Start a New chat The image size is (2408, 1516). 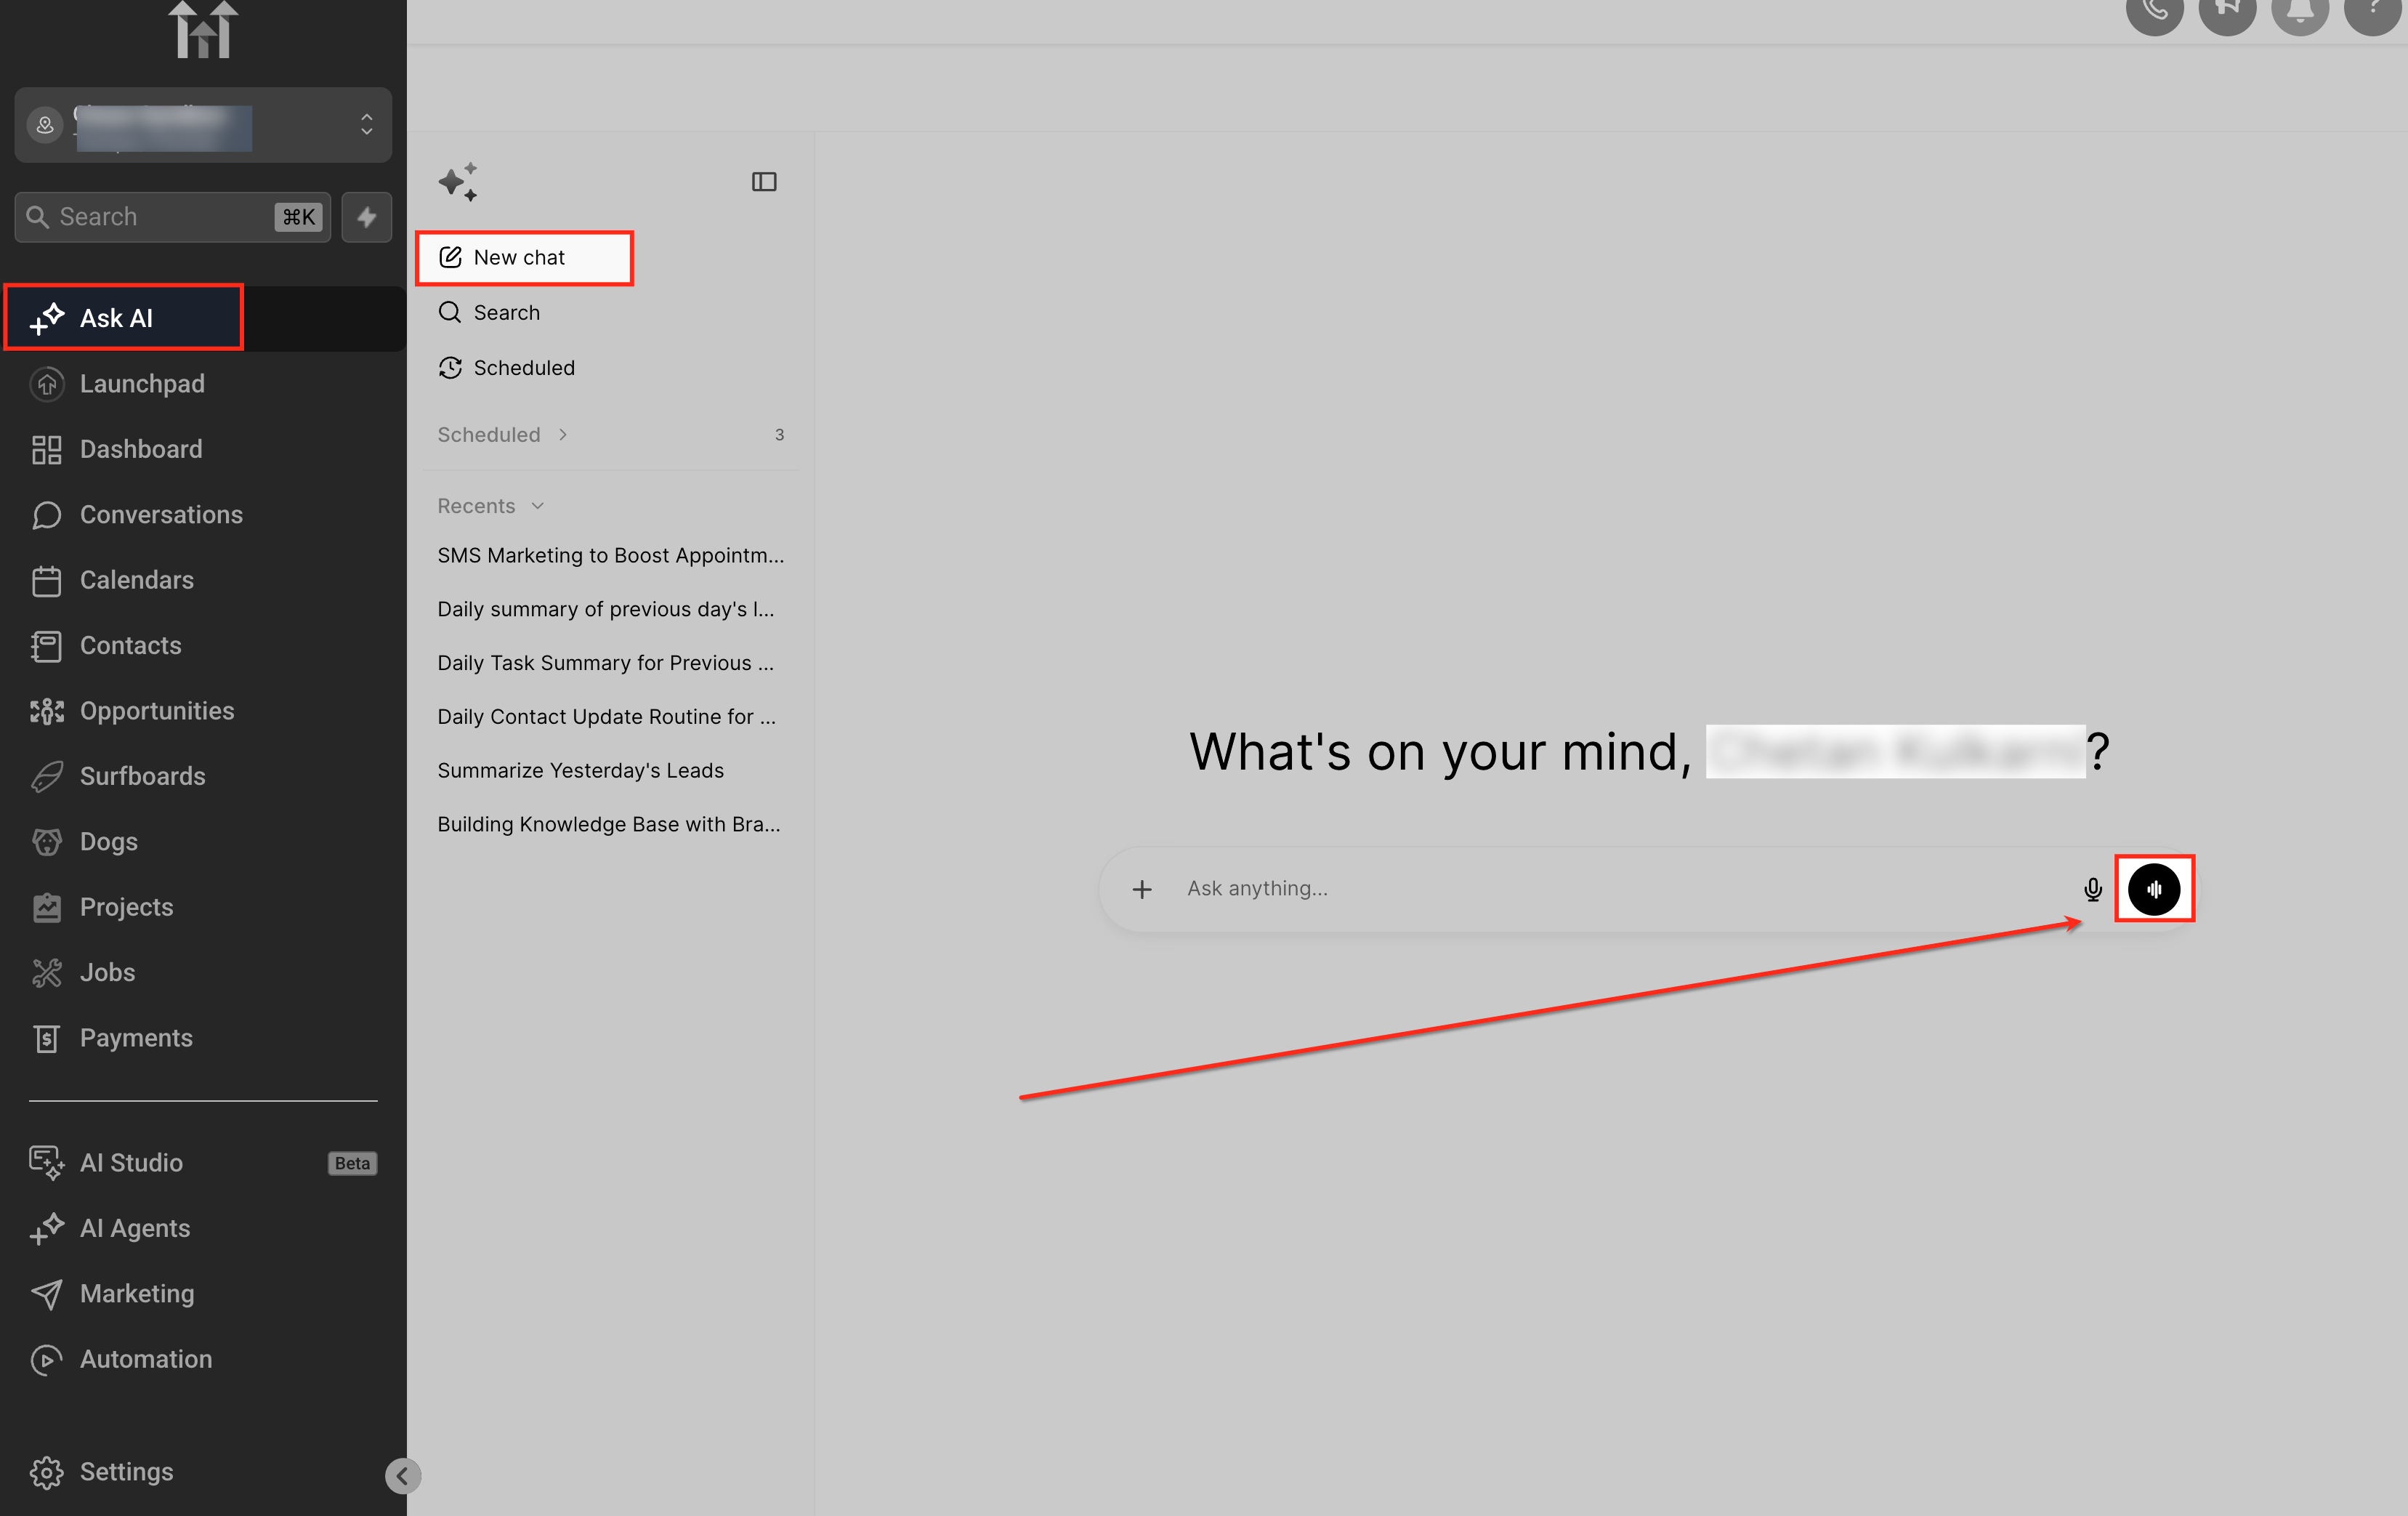(x=524, y=258)
